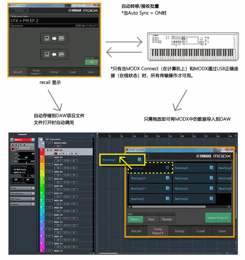The width and height of the screenshot is (245, 260).
Task: Click ruler marker at bar 13
Action: point(134,136)
